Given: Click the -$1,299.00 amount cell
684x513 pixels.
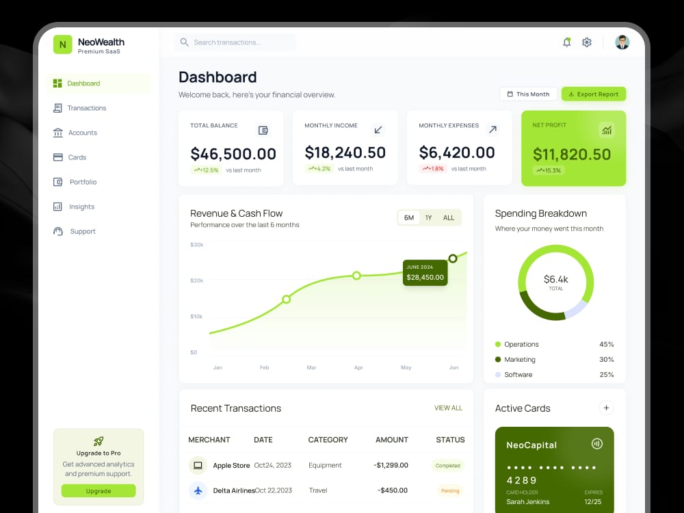Looking at the screenshot, I should [x=391, y=465].
